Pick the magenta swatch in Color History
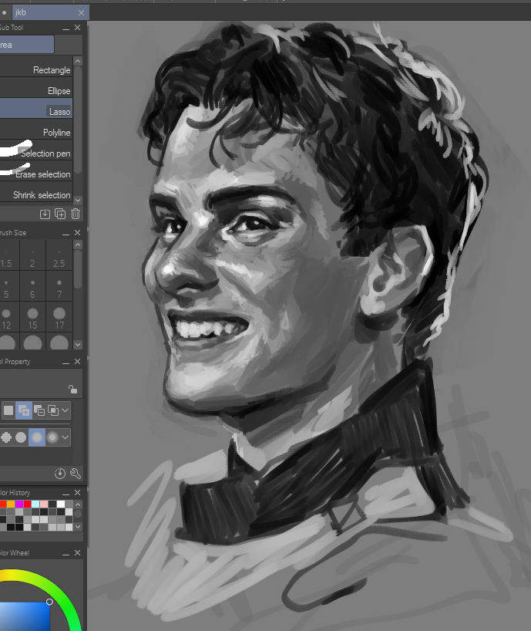531x631 pixels. click(x=19, y=504)
